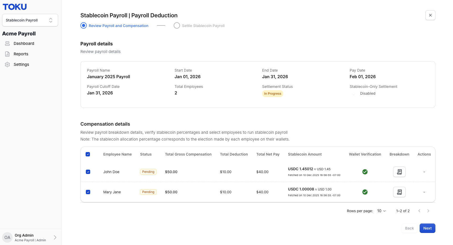The height and width of the screenshot is (245, 453).
Task: Click USDC 1.45012 stablecoin amount
Action: [x=301, y=169]
